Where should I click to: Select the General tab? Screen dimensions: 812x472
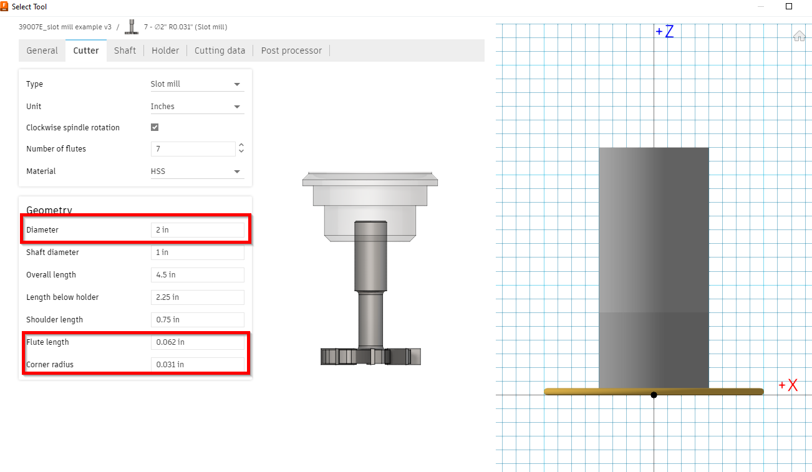pyautogui.click(x=42, y=50)
